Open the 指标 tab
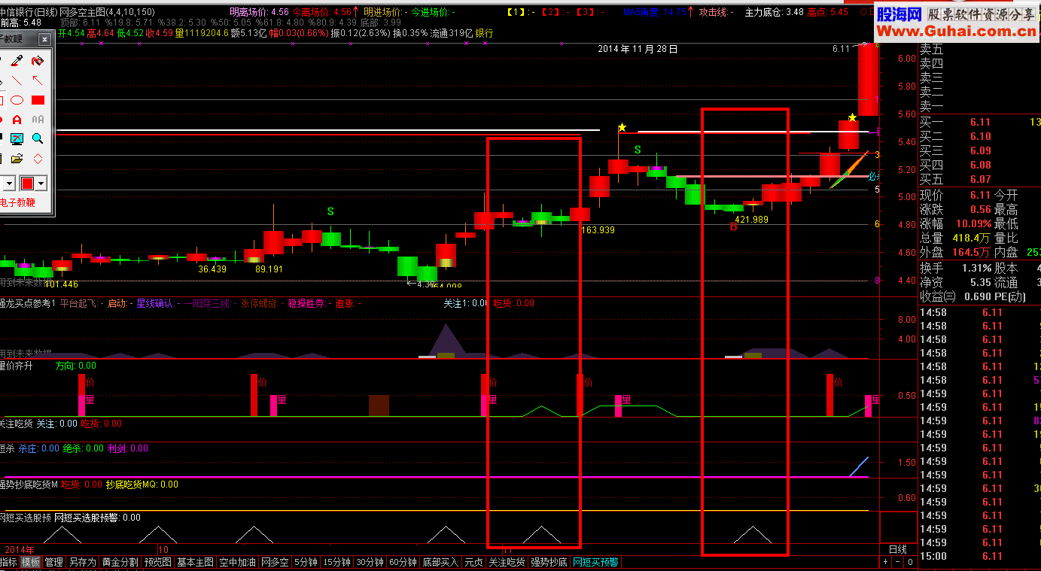Image resolution: width=1041 pixels, height=571 pixels. click(x=8, y=562)
